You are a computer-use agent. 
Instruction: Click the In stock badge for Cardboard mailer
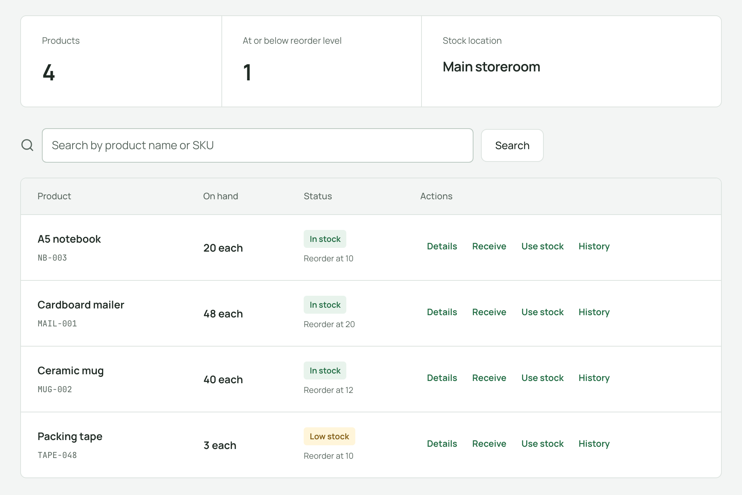(325, 305)
